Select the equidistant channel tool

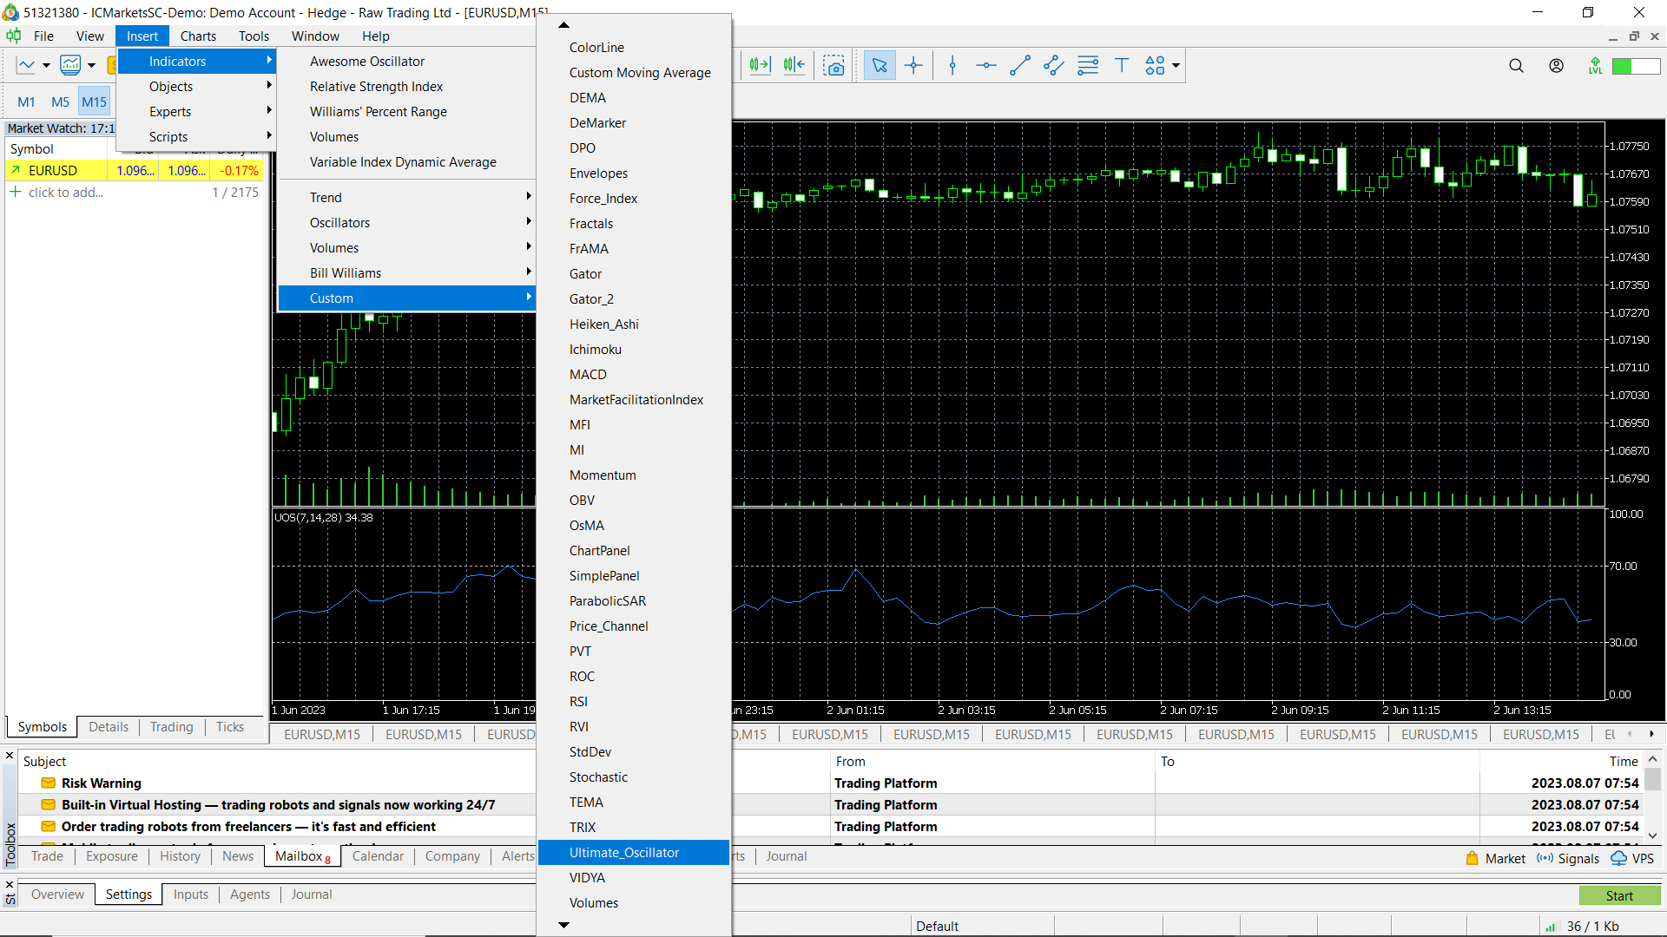tap(1054, 66)
